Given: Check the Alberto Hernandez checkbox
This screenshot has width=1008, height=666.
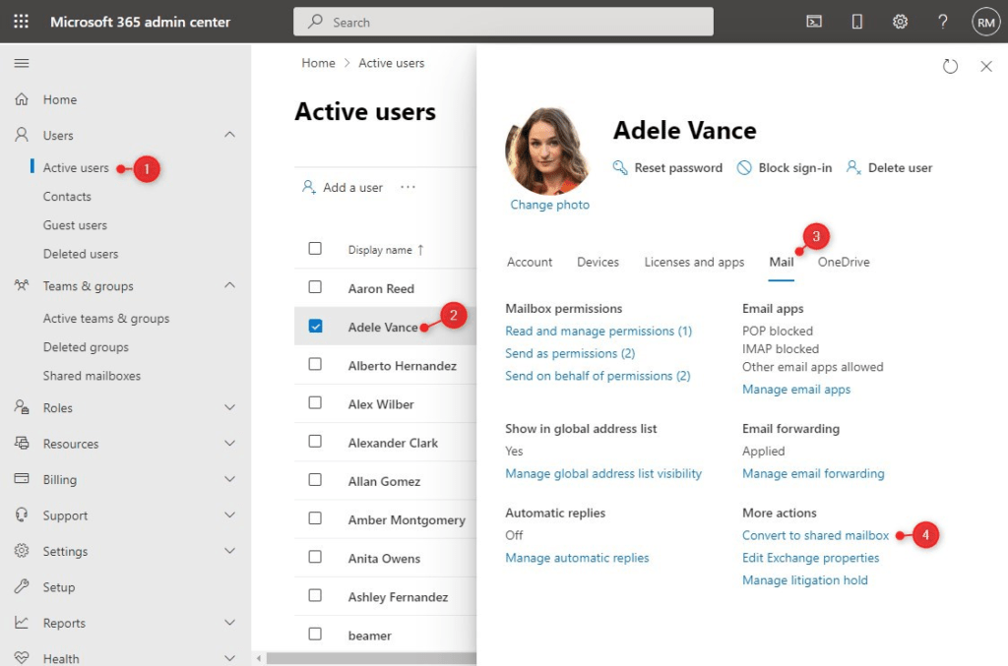Looking at the screenshot, I should (x=317, y=365).
